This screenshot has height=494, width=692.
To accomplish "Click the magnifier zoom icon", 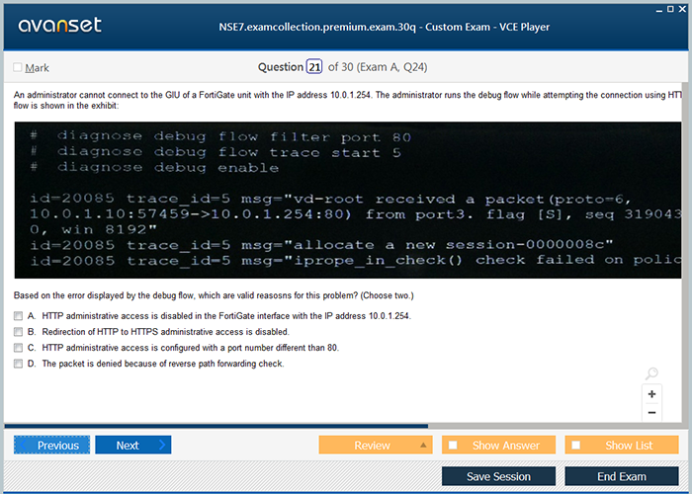I will tap(650, 373).
